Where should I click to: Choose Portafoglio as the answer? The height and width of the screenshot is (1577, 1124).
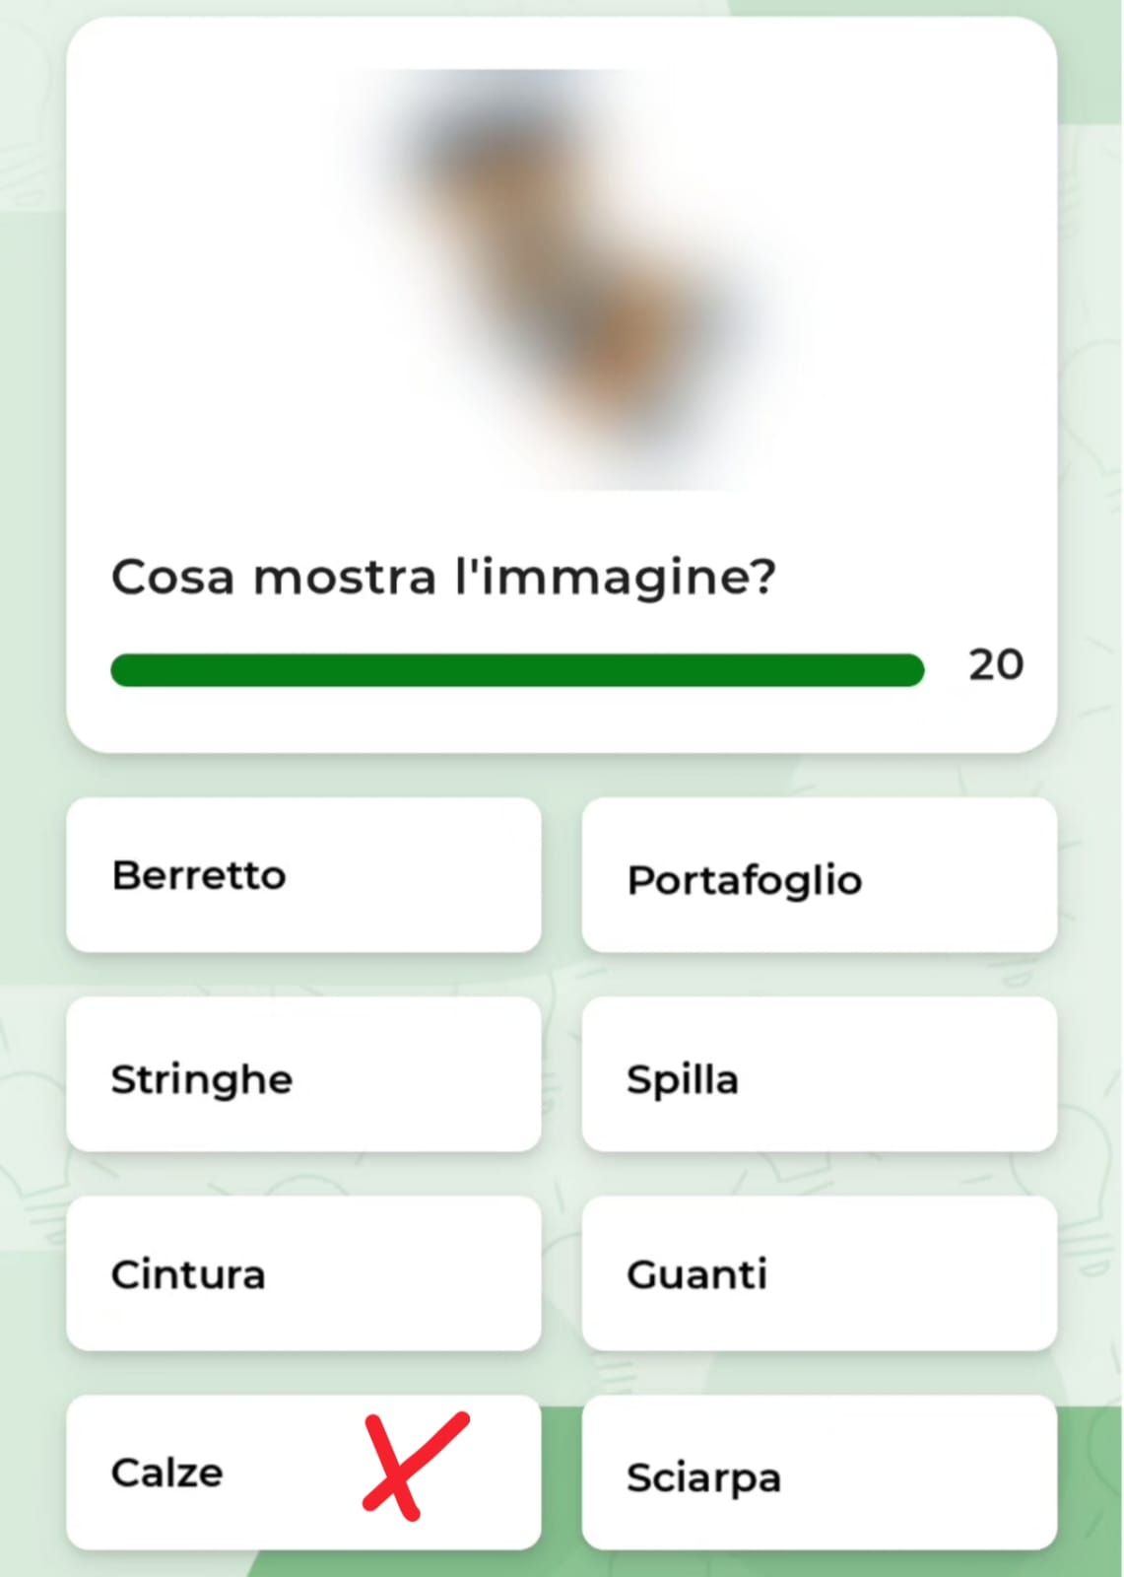pyautogui.click(x=819, y=877)
